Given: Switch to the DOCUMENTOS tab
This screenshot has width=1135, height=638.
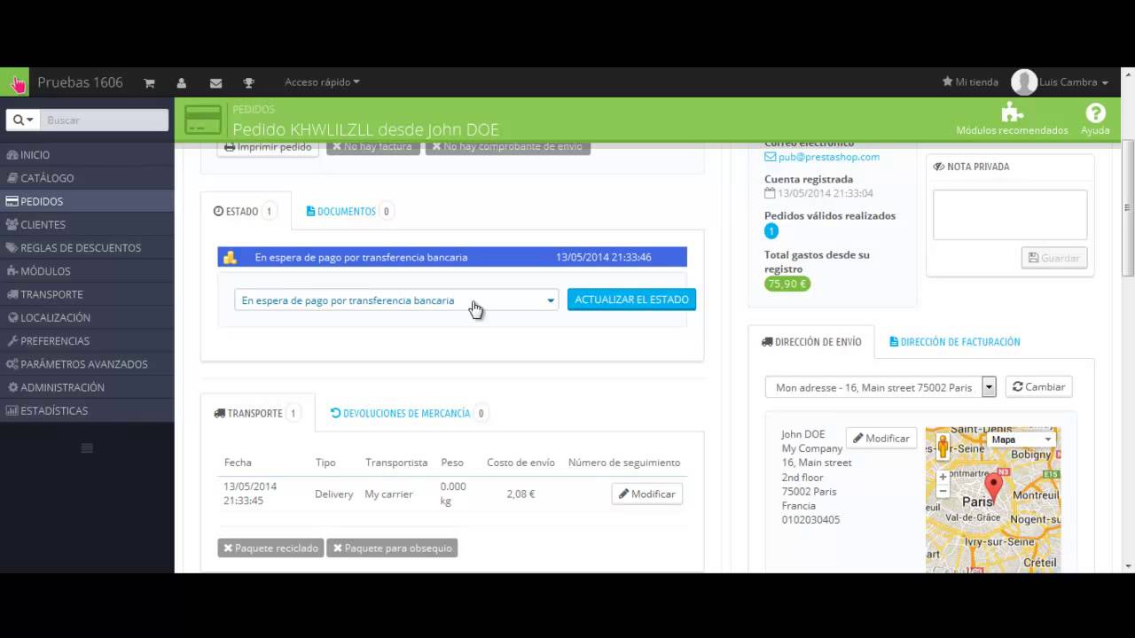Looking at the screenshot, I should tap(349, 211).
